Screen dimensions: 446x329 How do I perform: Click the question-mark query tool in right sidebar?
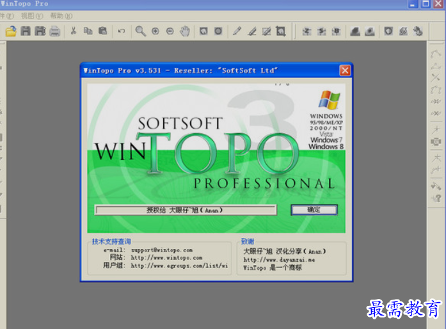[x=436, y=198]
